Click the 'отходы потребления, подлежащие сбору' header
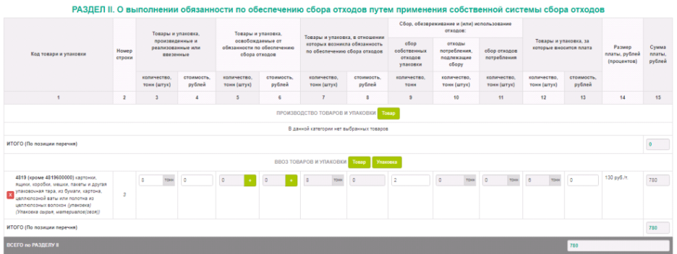The height and width of the screenshot is (254, 677). (x=456, y=54)
